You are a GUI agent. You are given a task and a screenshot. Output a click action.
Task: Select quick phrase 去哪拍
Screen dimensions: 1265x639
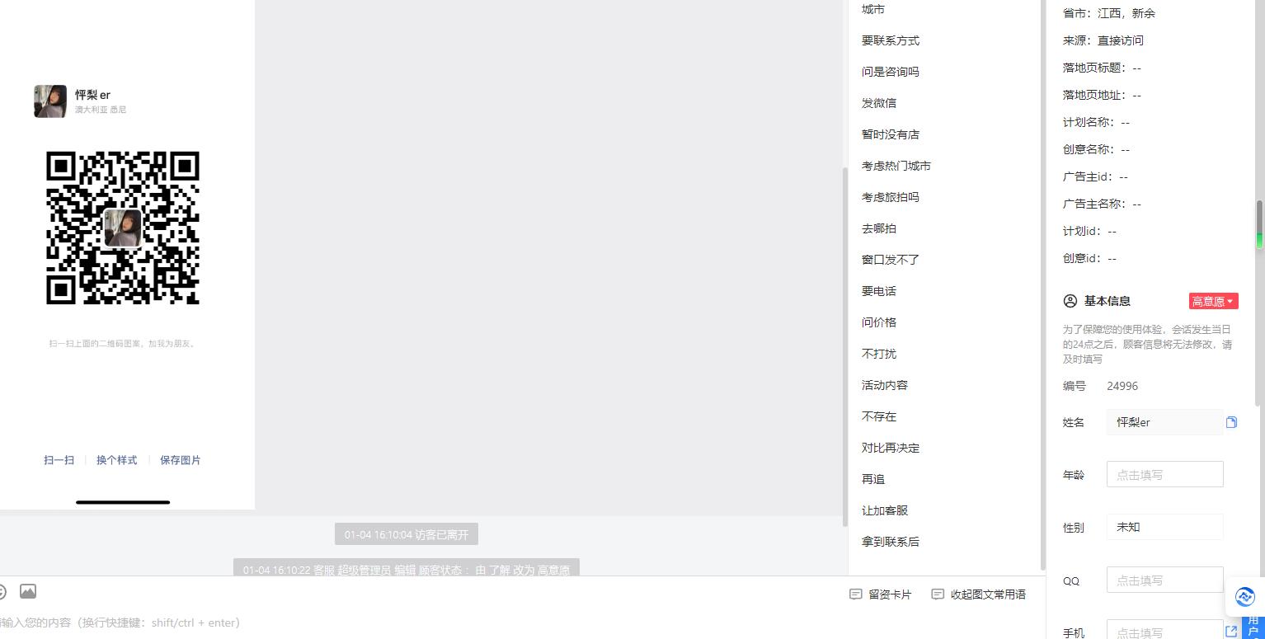pos(879,228)
